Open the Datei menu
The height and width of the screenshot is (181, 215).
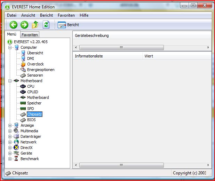pos(12,15)
